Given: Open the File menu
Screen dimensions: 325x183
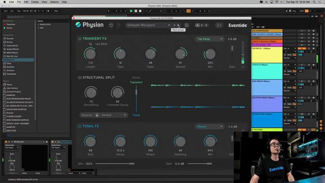Looking at the screenshot, I should 19,2.
